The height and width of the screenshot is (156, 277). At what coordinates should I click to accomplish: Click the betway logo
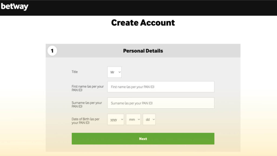click(x=15, y=6)
